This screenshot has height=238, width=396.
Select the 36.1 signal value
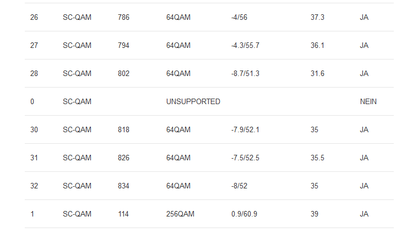pyautogui.click(x=317, y=46)
